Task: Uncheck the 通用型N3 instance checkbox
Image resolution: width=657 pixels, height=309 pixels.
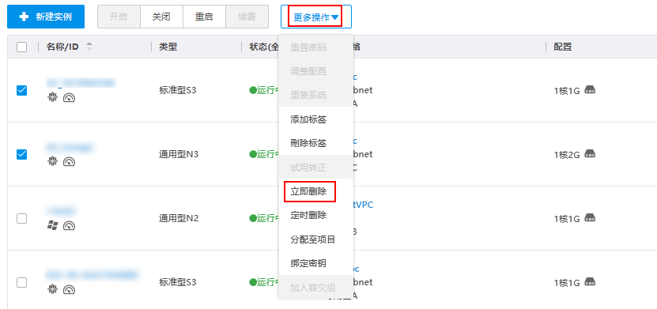Action: point(22,154)
